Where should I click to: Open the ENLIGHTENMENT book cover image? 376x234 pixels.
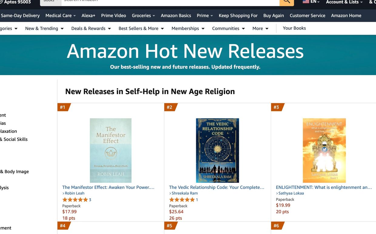[x=324, y=150]
